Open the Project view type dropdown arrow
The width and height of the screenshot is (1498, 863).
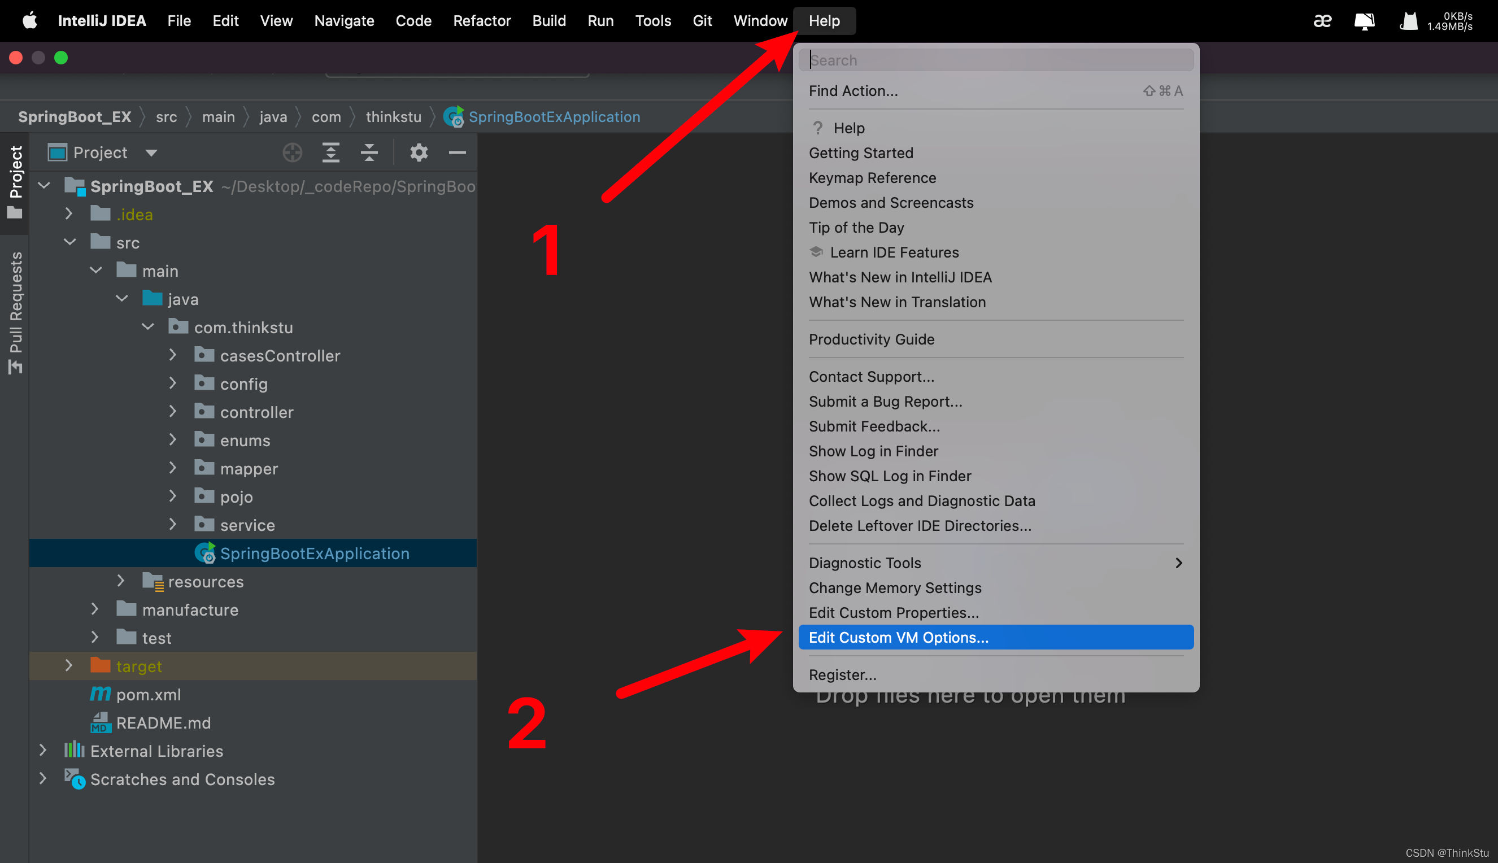(x=151, y=153)
